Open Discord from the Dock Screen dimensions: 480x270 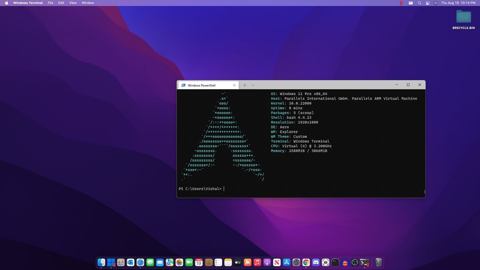[316, 262]
